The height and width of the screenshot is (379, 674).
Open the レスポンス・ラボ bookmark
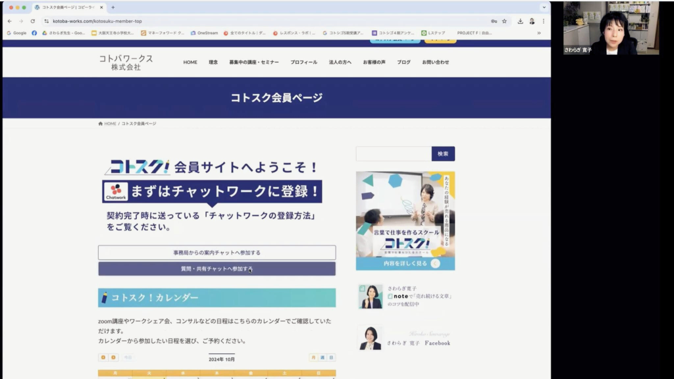click(x=294, y=33)
